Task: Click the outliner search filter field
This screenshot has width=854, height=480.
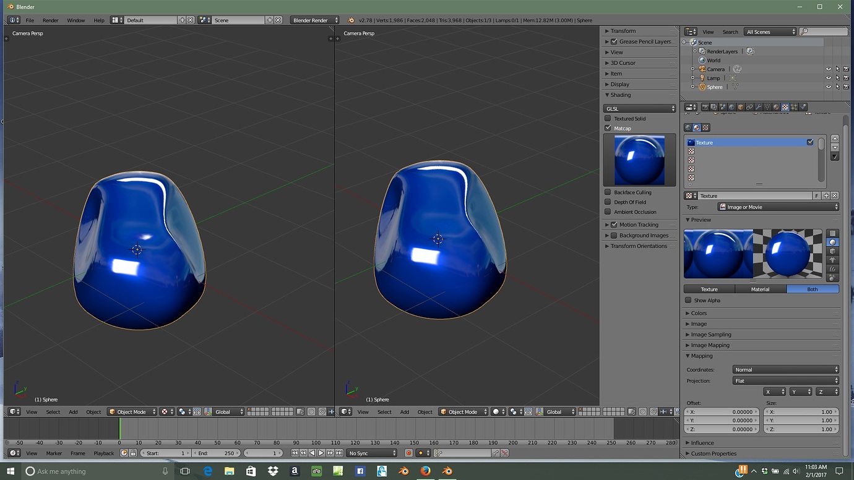Action: 824,32
